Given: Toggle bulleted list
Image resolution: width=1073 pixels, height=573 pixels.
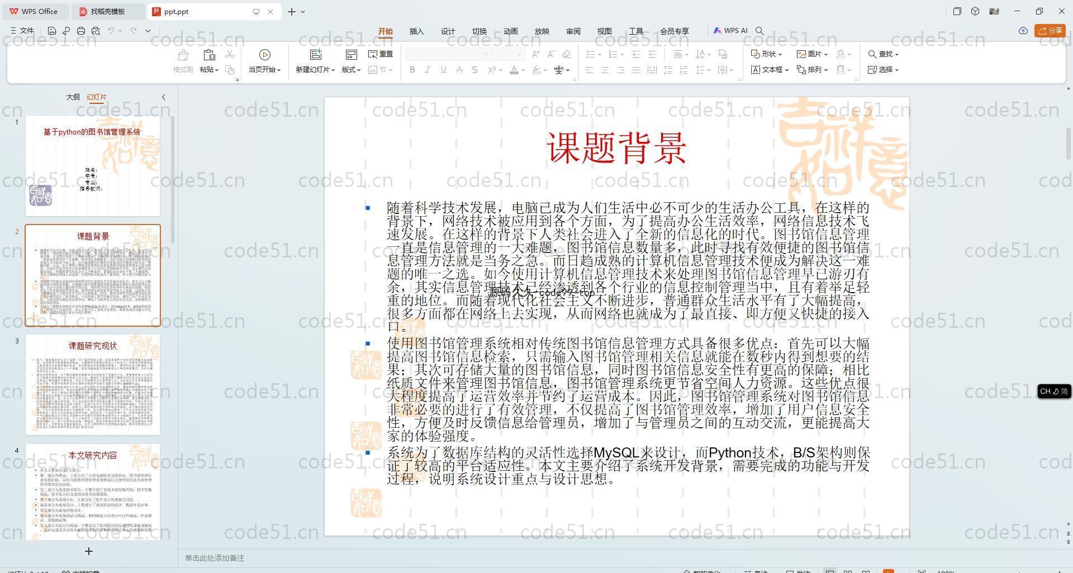Looking at the screenshot, I should pos(590,54).
